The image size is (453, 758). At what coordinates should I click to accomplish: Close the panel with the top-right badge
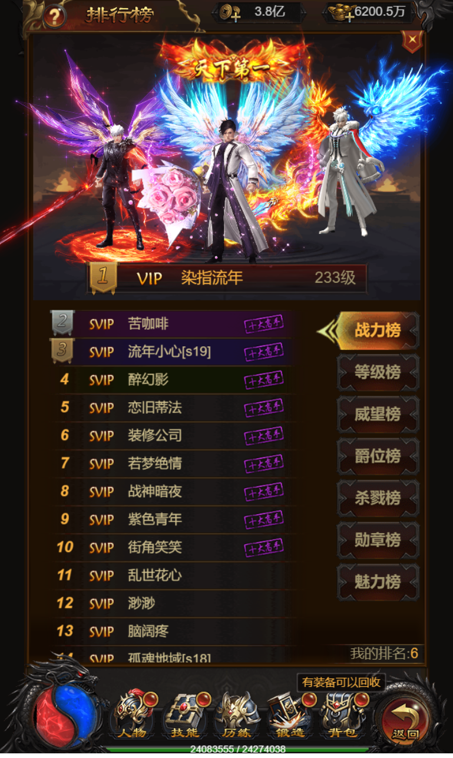click(412, 41)
